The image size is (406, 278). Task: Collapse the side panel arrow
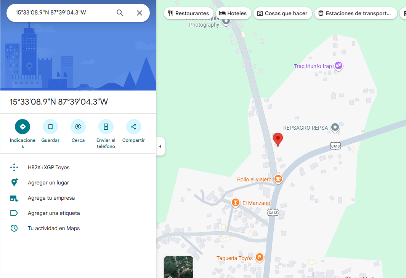click(x=160, y=146)
